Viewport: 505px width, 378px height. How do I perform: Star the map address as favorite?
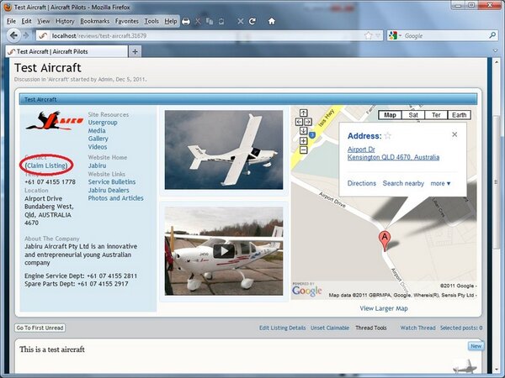coord(388,135)
